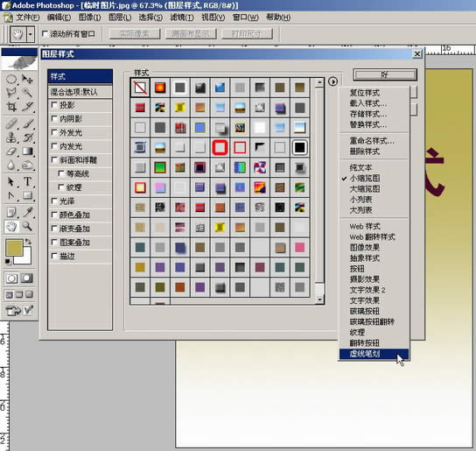Select the Clone Stamp tool

(11, 137)
